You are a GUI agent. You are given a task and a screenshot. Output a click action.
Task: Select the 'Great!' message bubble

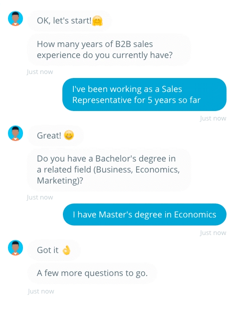55,135
